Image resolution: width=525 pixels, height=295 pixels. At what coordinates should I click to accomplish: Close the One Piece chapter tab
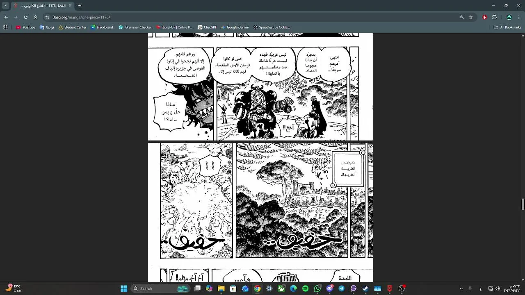pos(70,6)
